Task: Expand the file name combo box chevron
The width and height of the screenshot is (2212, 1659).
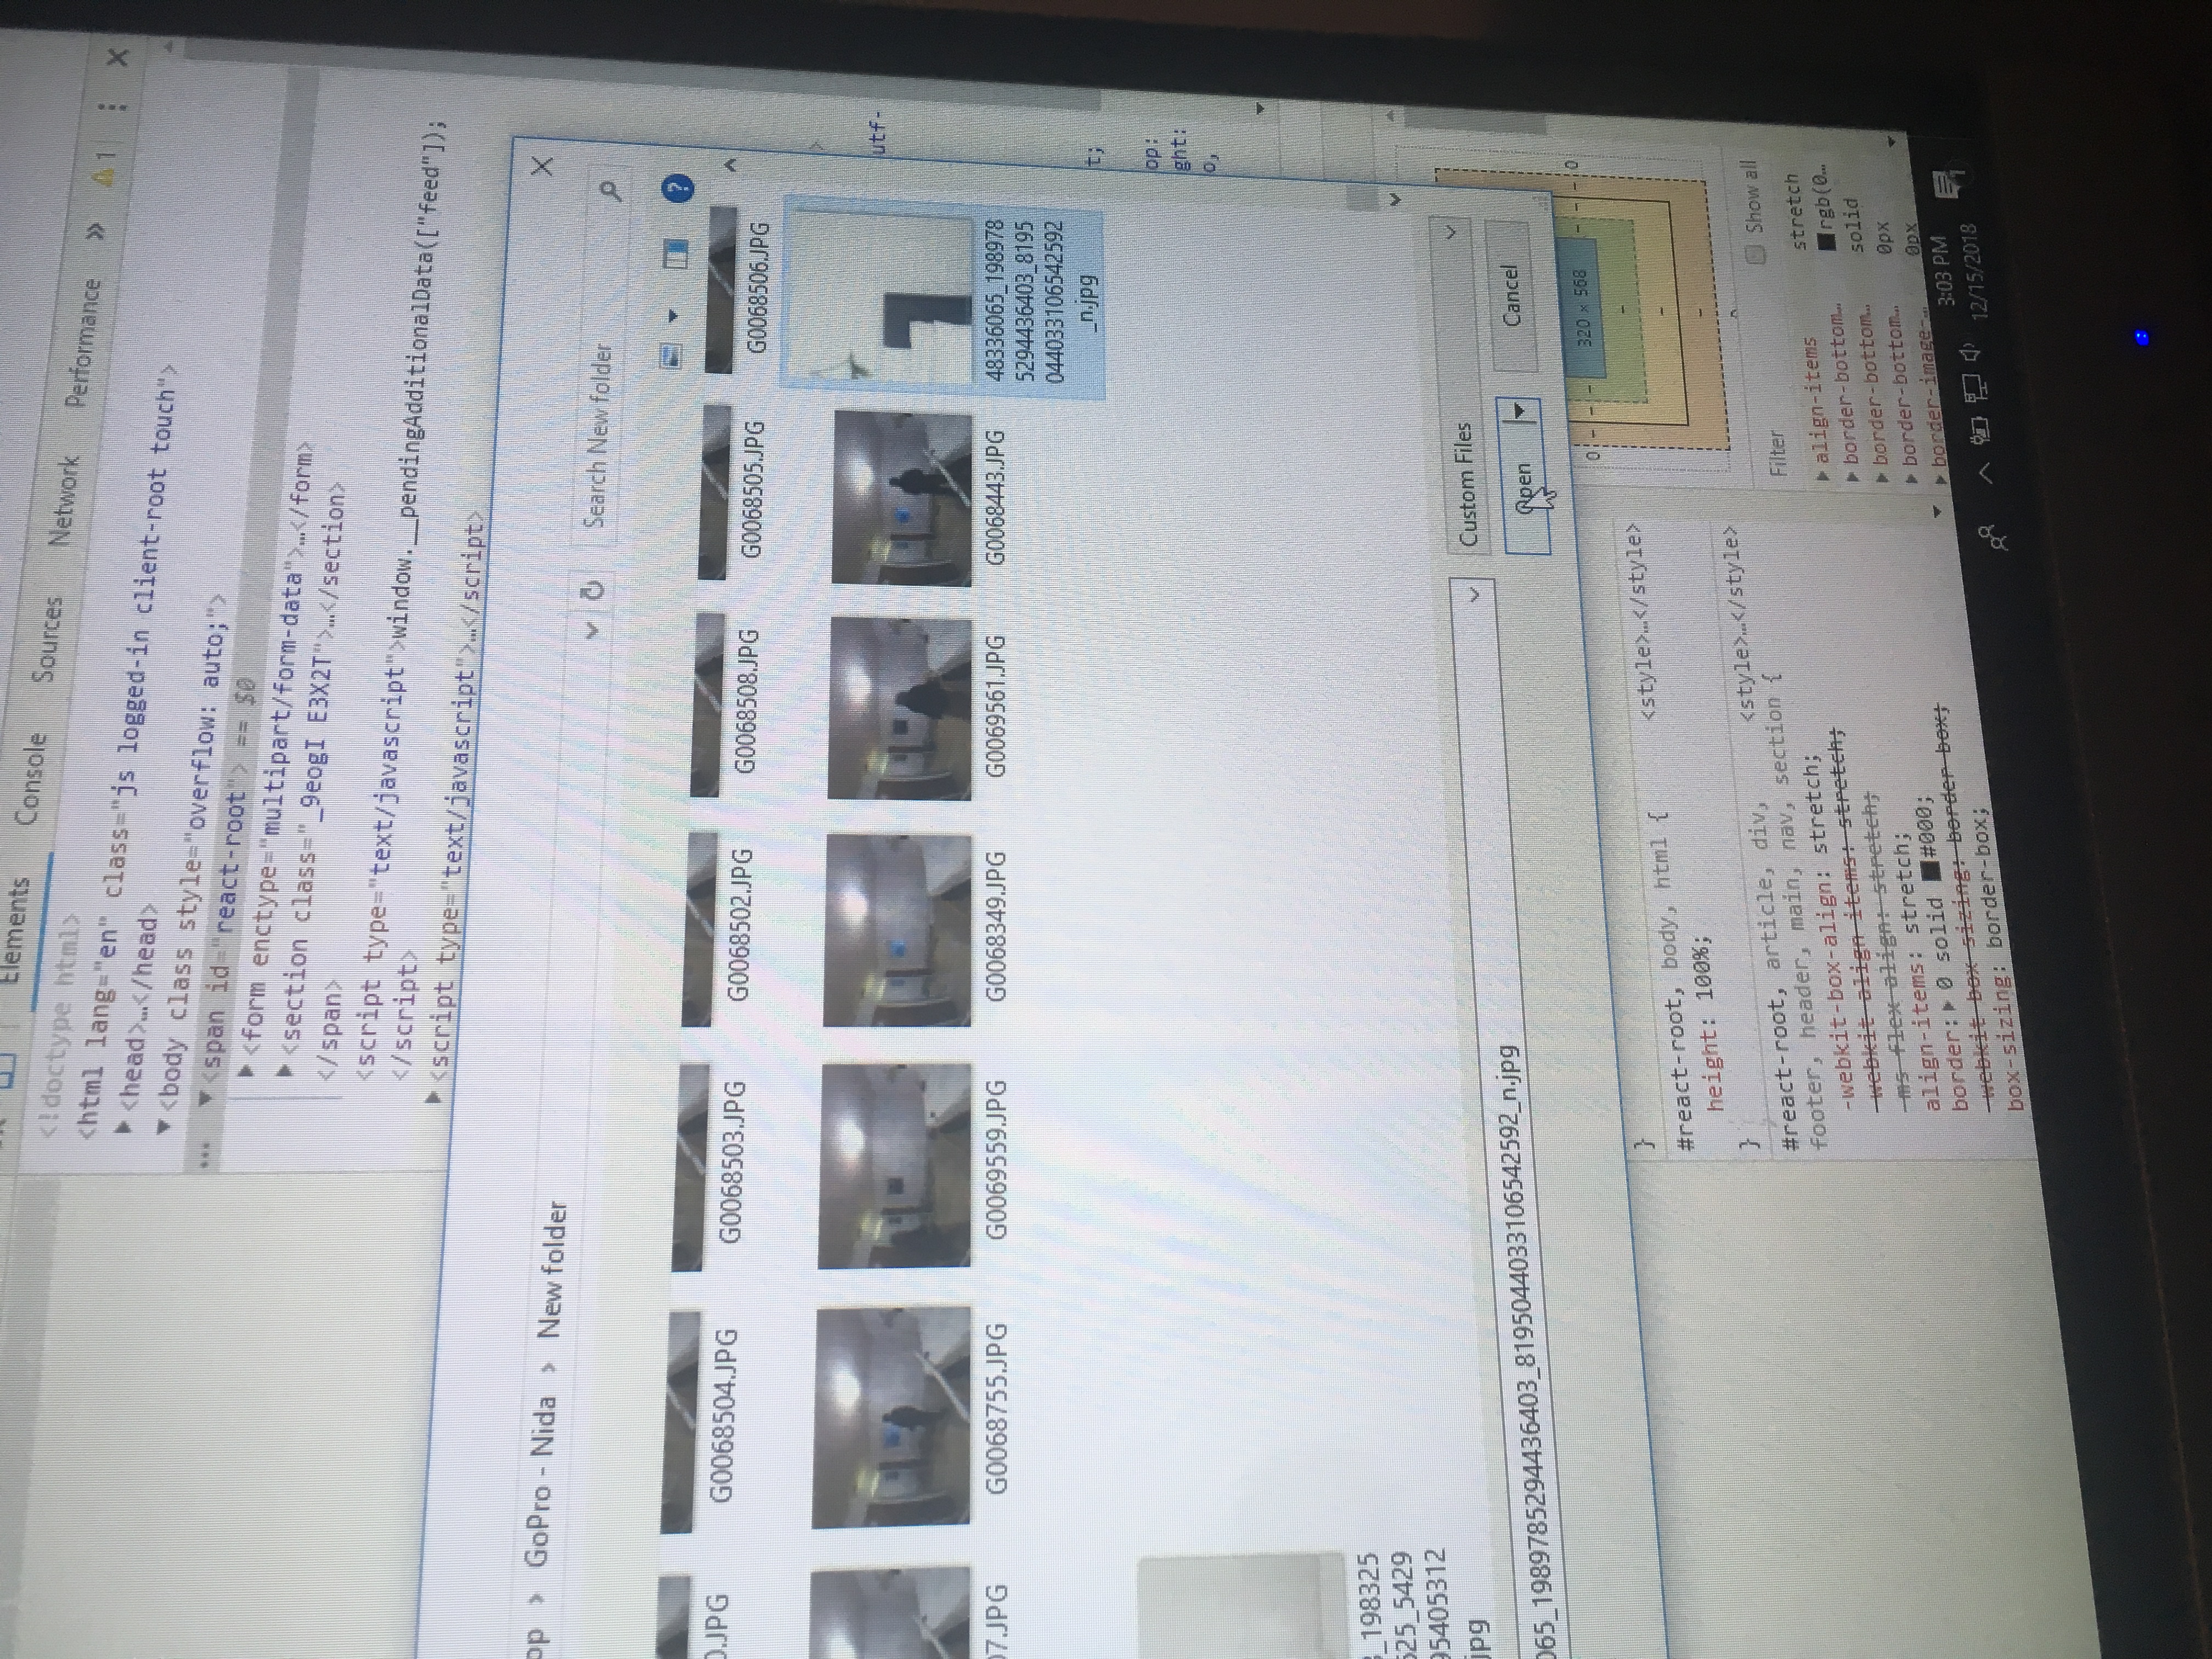Action: click(1474, 594)
